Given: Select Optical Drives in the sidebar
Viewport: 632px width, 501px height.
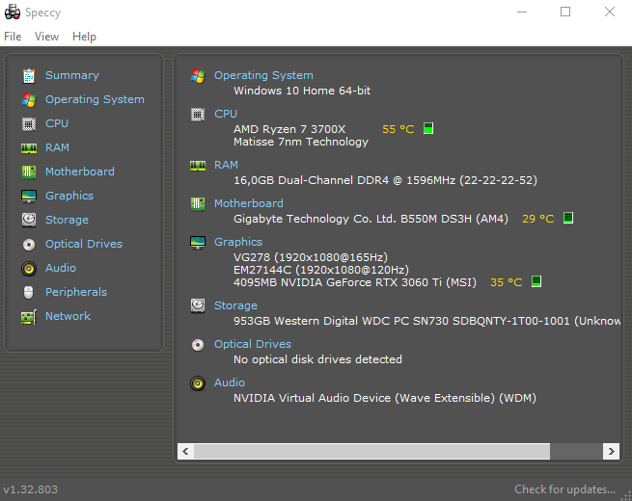Looking at the screenshot, I should click(x=84, y=245).
